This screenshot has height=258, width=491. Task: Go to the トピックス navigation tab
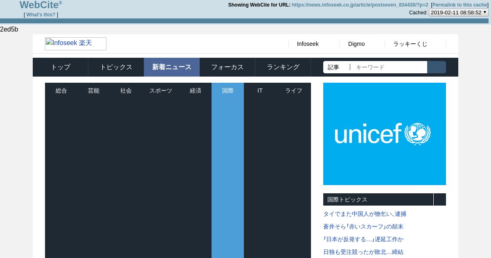[x=116, y=67]
